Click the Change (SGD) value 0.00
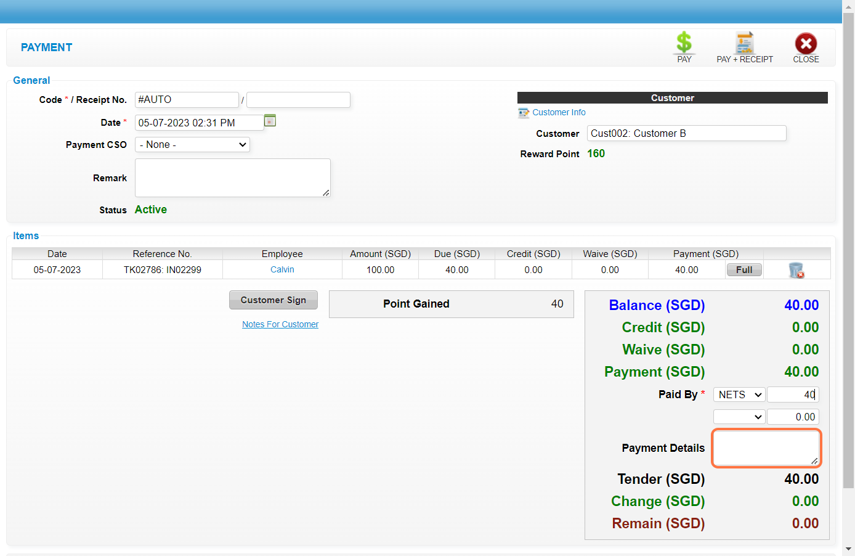 coord(805,501)
